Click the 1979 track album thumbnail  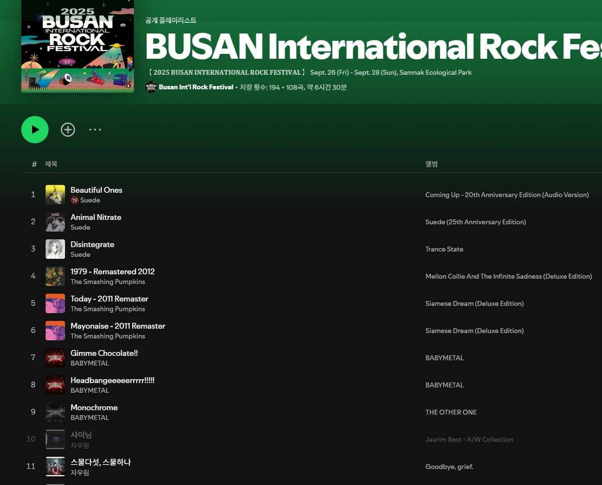[55, 276]
